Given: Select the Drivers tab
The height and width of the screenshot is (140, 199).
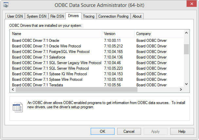Looking at the screenshot, I should [73, 16].
